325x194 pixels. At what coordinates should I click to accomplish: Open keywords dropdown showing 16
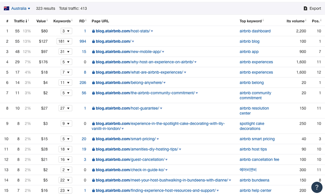65,159
